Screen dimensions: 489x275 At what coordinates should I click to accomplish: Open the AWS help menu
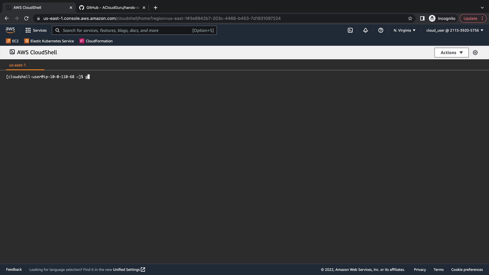(381, 30)
